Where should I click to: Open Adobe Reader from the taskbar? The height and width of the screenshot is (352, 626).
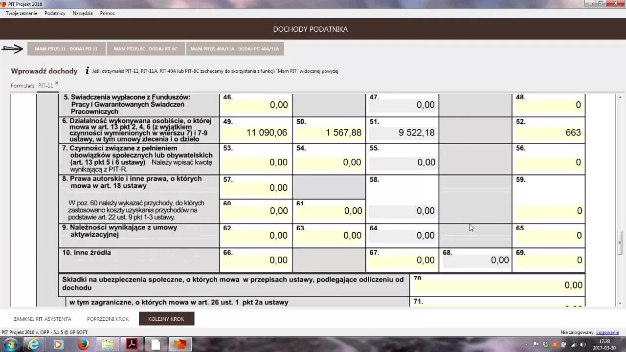point(132,344)
